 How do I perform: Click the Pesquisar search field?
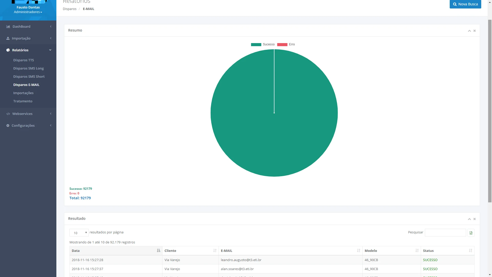click(x=445, y=233)
